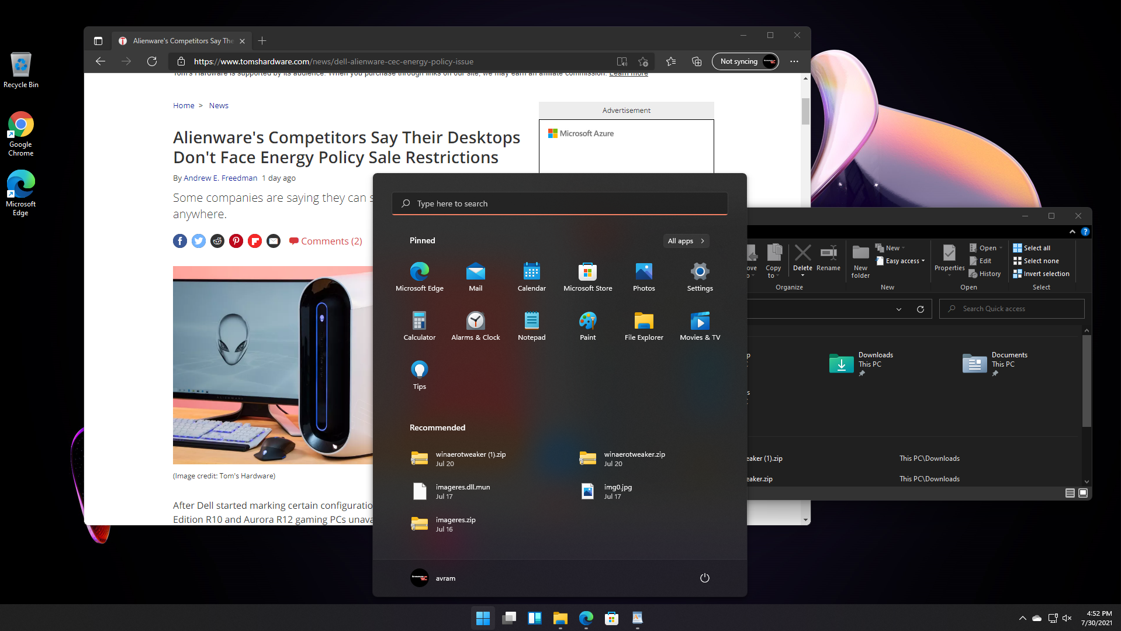Screen dimensions: 1121x631
Task: Click the Start search box
Action: pyautogui.click(x=560, y=204)
